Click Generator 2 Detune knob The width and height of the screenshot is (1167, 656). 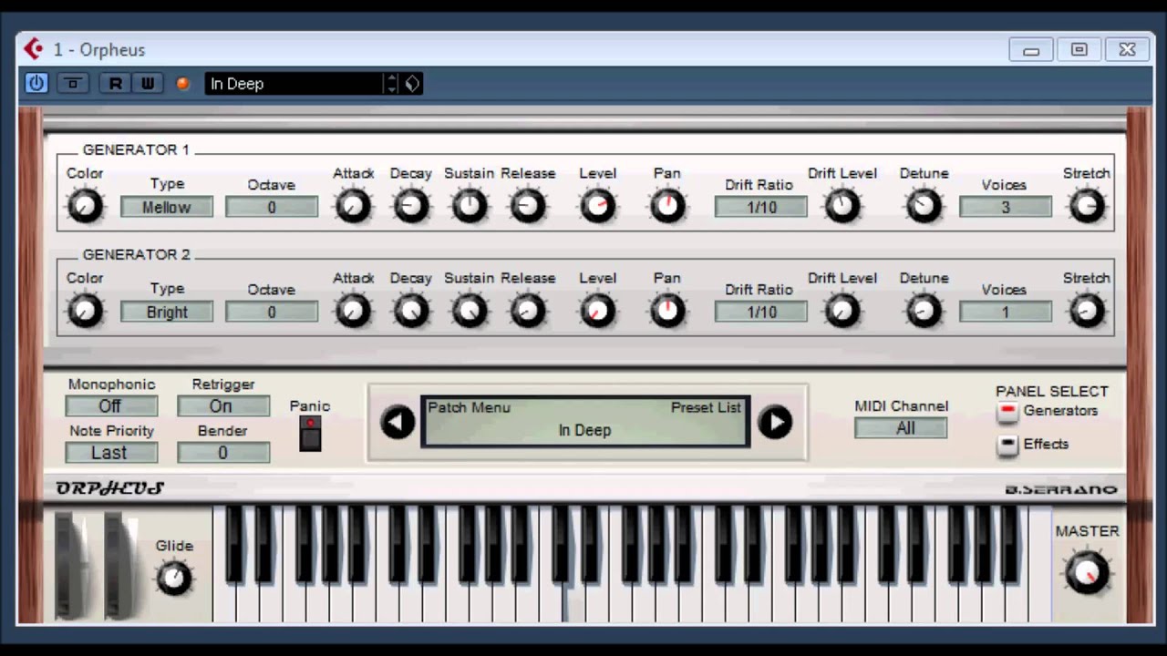[x=924, y=311]
